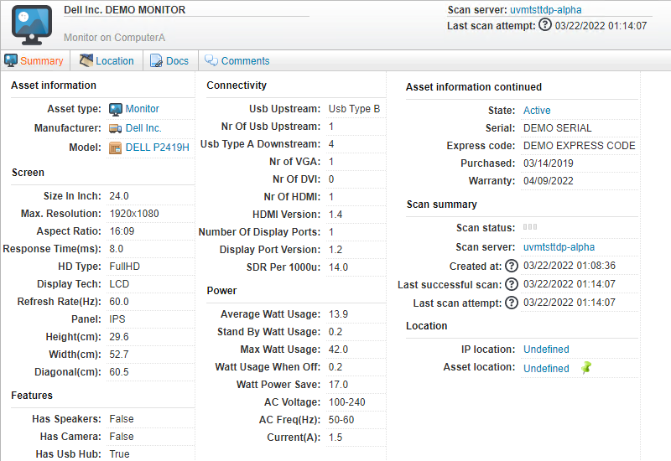The image size is (671, 461).
Task: Open the Comments tab
Action: pyautogui.click(x=237, y=61)
